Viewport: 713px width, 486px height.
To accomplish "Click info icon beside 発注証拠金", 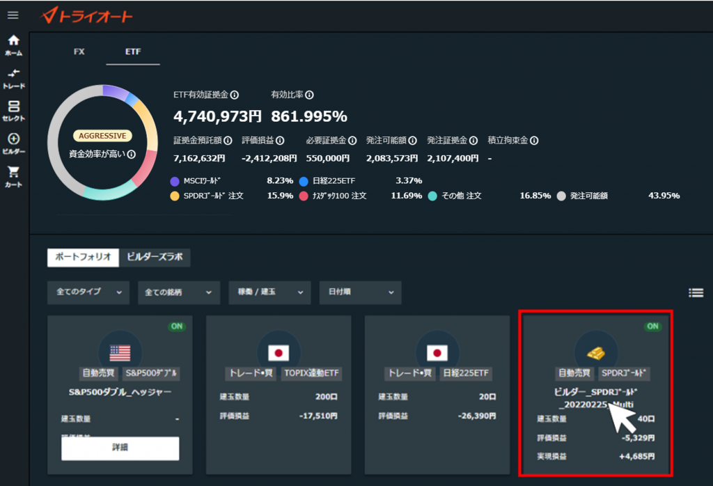I will tap(473, 141).
